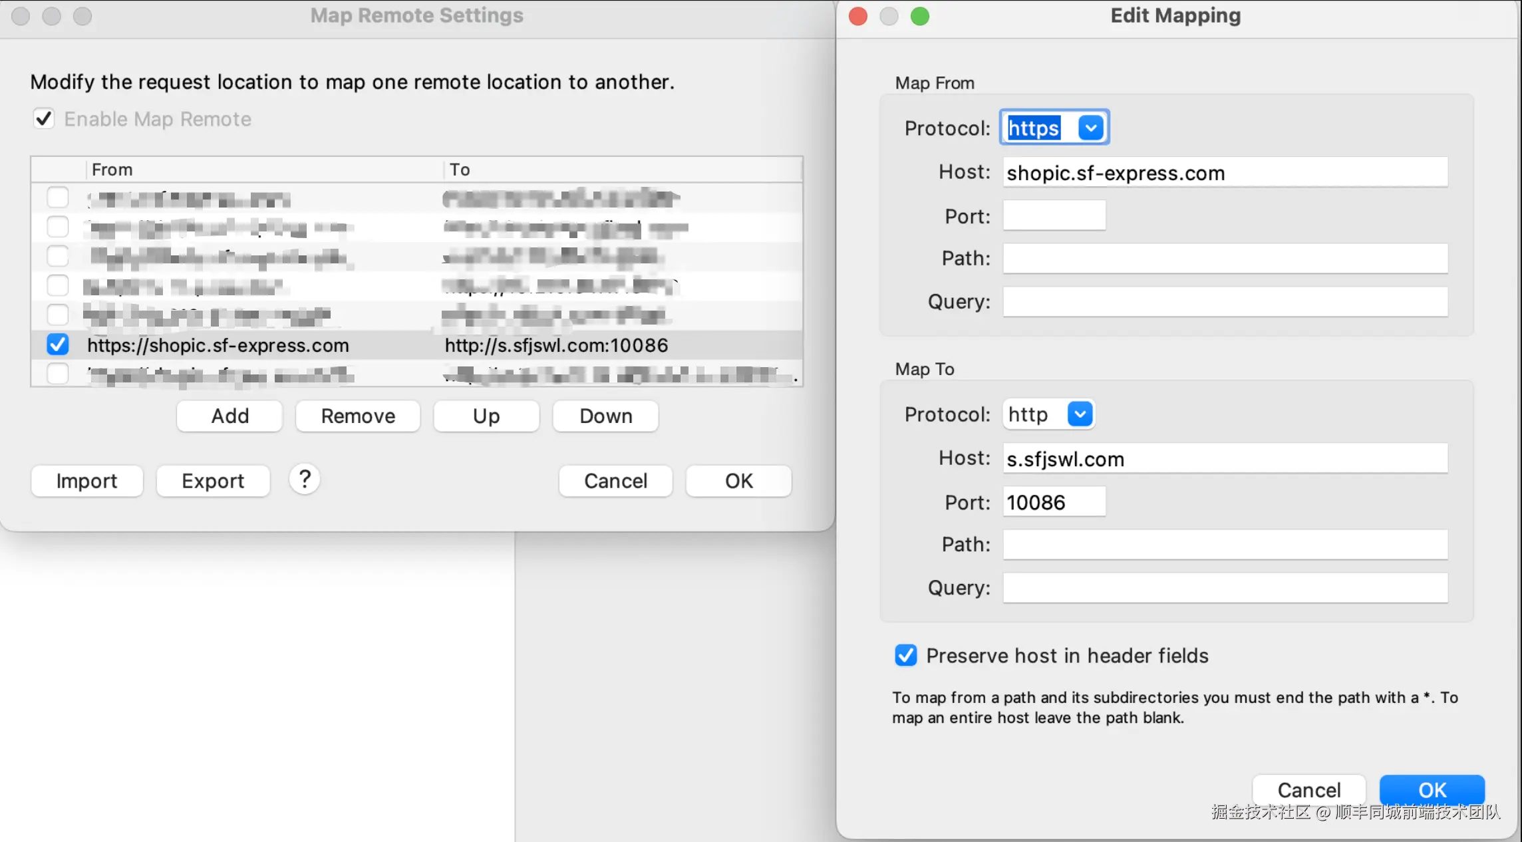
Task: Uncheck the shopic.sf-express.com mapping row
Action: click(x=58, y=345)
